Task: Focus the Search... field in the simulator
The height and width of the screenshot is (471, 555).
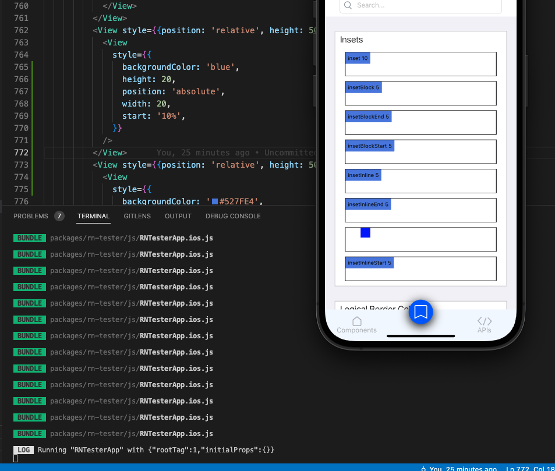Action: [420, 5]
